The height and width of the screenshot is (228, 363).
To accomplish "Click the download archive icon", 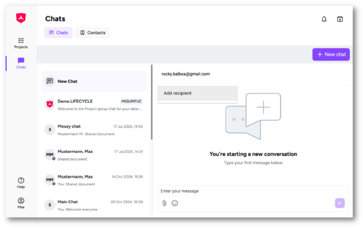I will coord(340,19).
